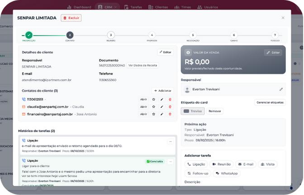Select the Trevisa label color tag
Screen dimensions: 304x195
click(x=193, y=111)
